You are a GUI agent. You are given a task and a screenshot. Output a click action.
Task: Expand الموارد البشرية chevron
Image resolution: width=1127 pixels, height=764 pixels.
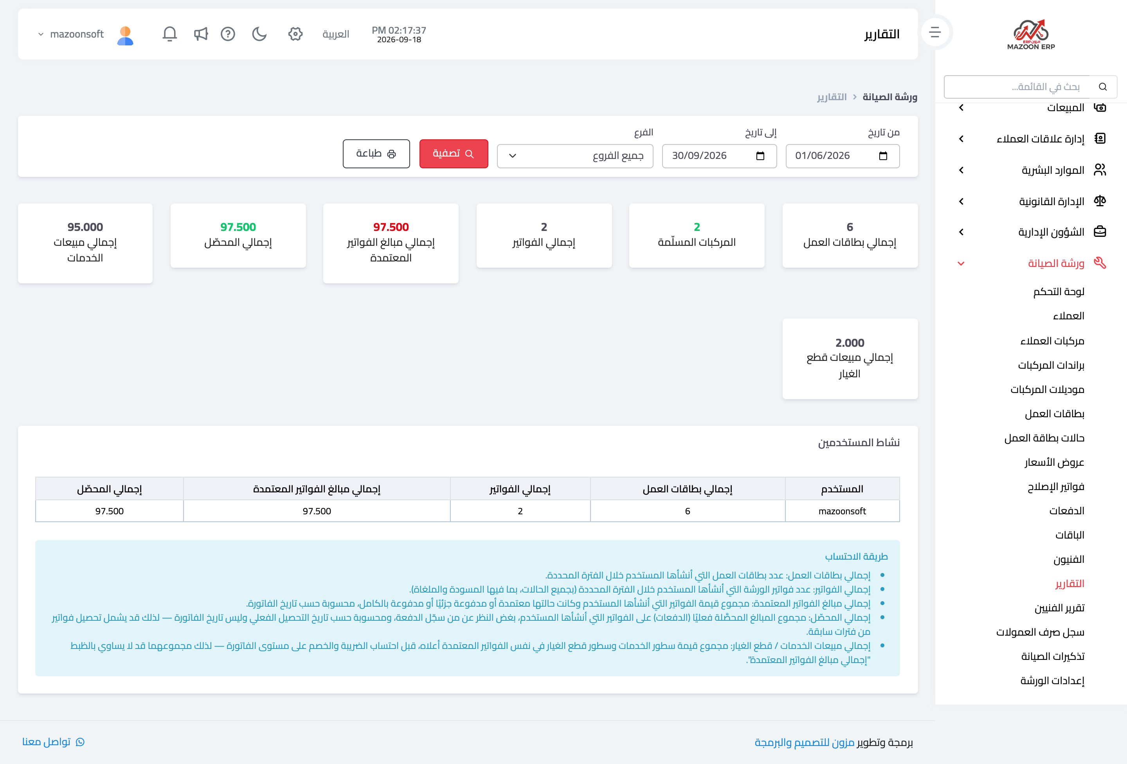961,170
